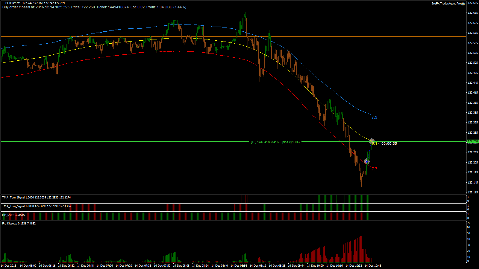Click the HP_DIFF 1.00000 indicator label
479x269 pixels.
(14, 215)
